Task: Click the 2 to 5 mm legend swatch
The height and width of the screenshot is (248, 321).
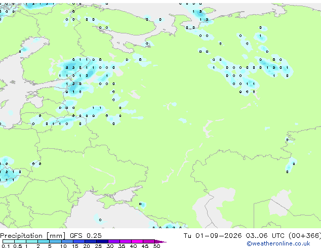Action: 44,241
